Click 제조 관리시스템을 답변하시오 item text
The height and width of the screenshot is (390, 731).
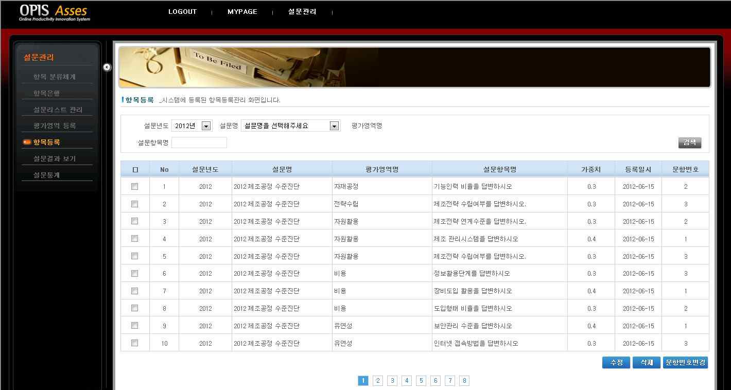point(476,239)
